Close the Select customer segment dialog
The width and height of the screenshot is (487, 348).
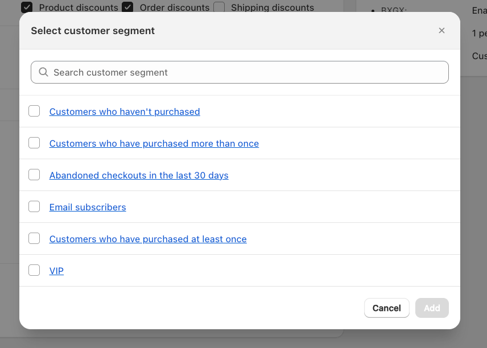[441, 31]
